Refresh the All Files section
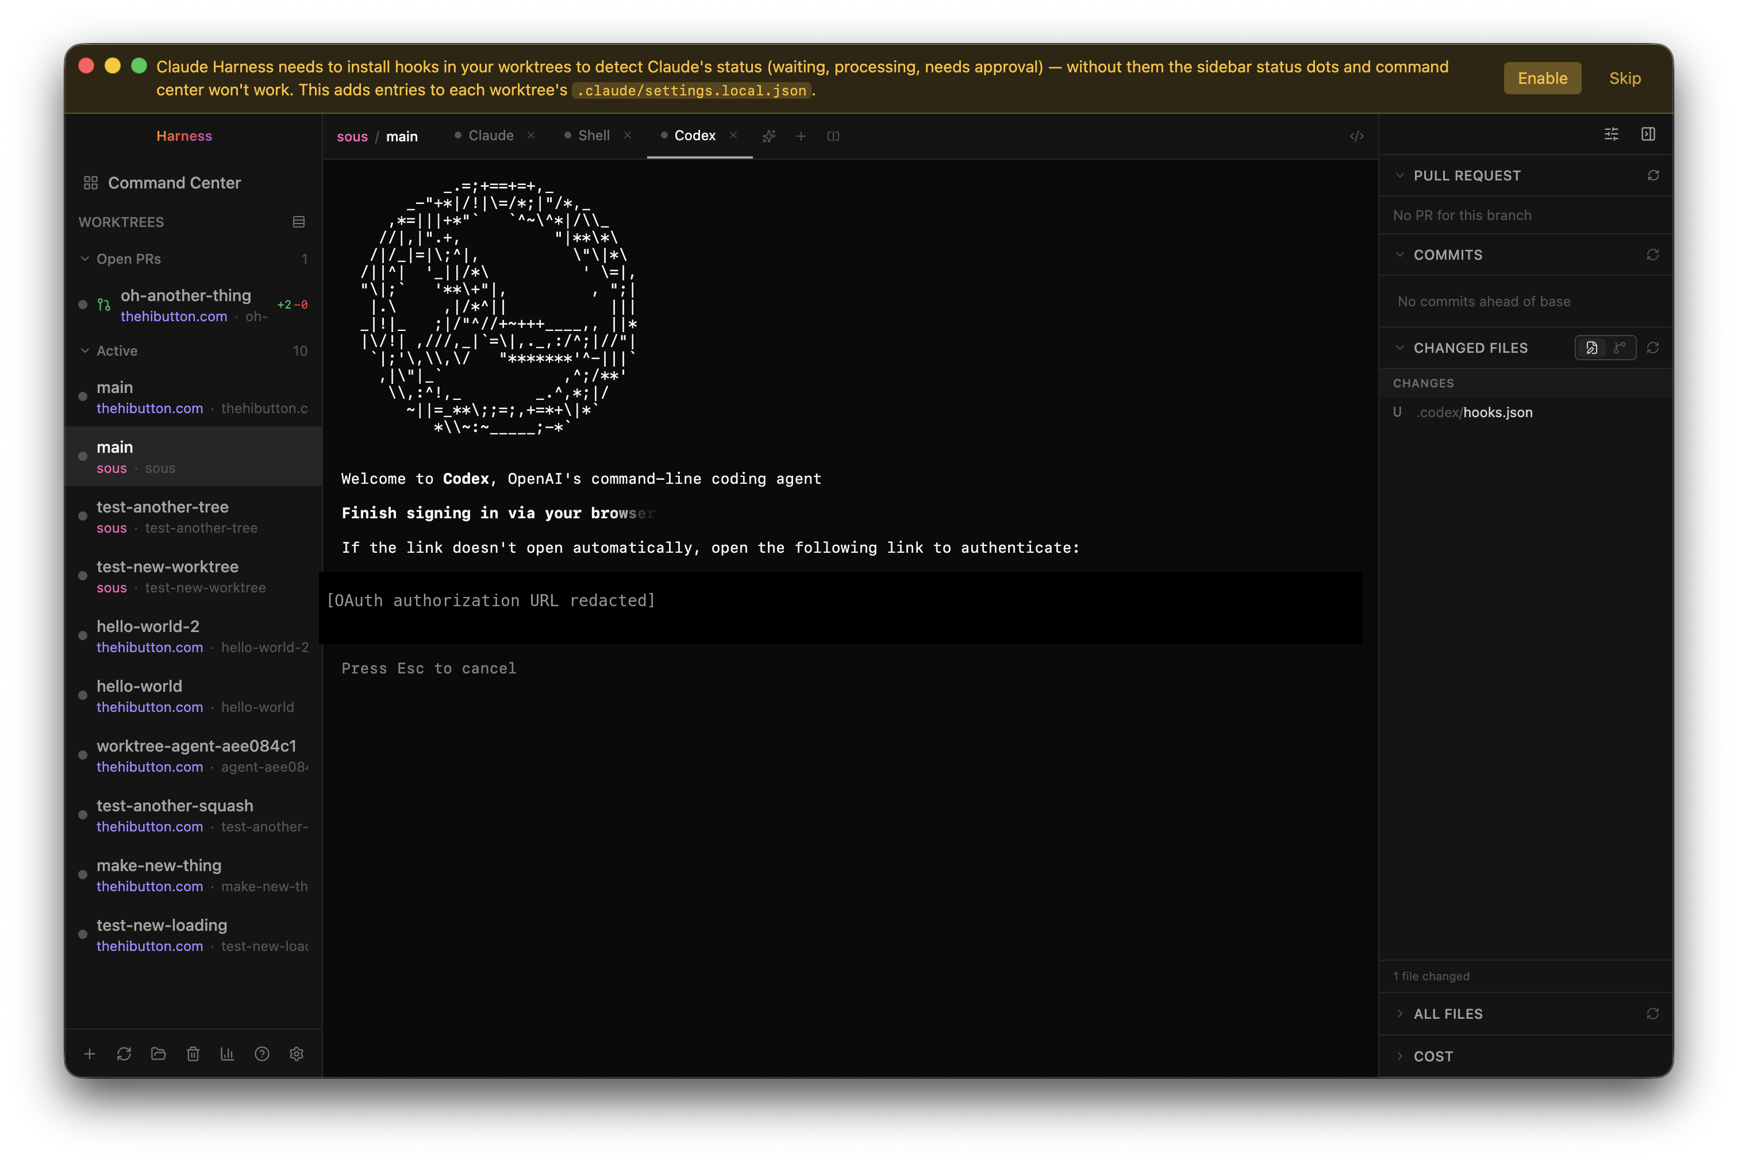The width and height of the screenshot is (1738, 1163). point(1653,1014)
